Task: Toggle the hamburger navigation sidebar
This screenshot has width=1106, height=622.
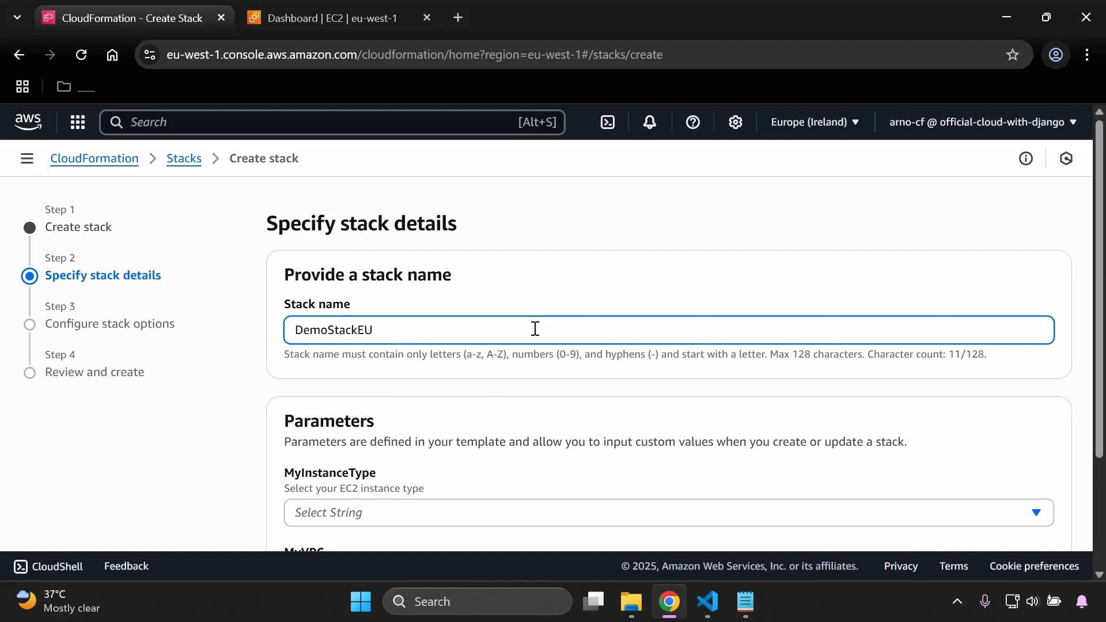Action: point(27,158)
